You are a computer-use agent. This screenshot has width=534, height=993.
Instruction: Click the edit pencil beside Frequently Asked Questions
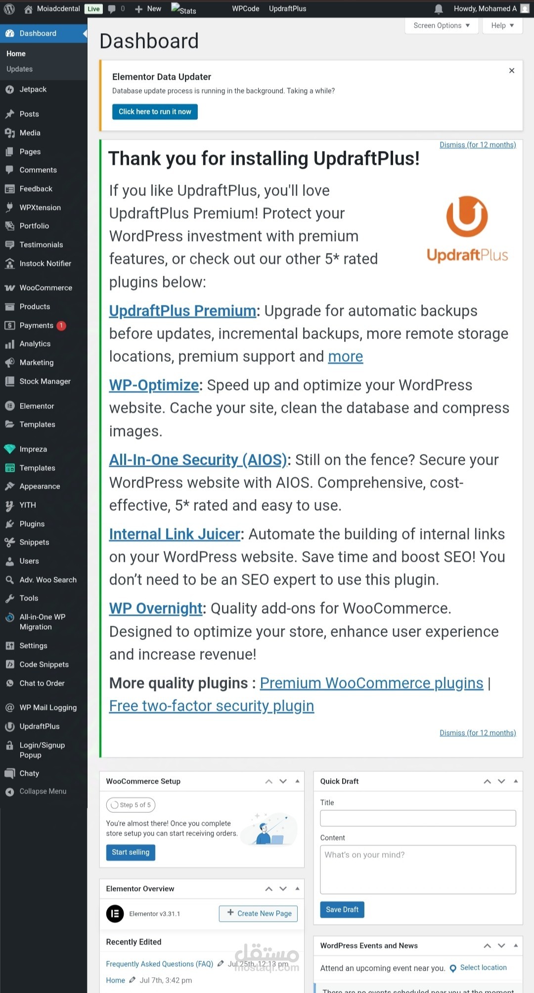point(221,963)
